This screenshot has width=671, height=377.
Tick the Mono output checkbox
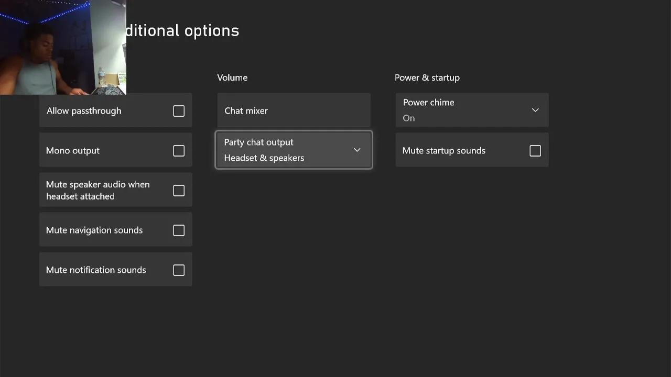179,151
